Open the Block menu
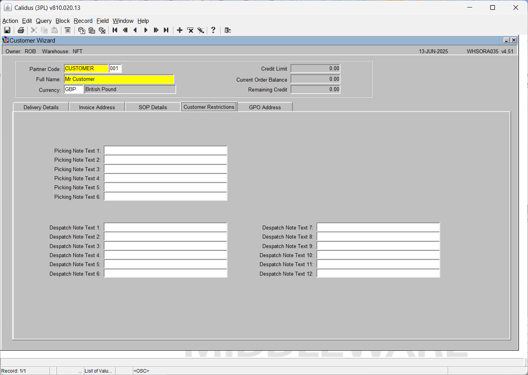Screen dimensions: 528x375 [x=63, y=21]
